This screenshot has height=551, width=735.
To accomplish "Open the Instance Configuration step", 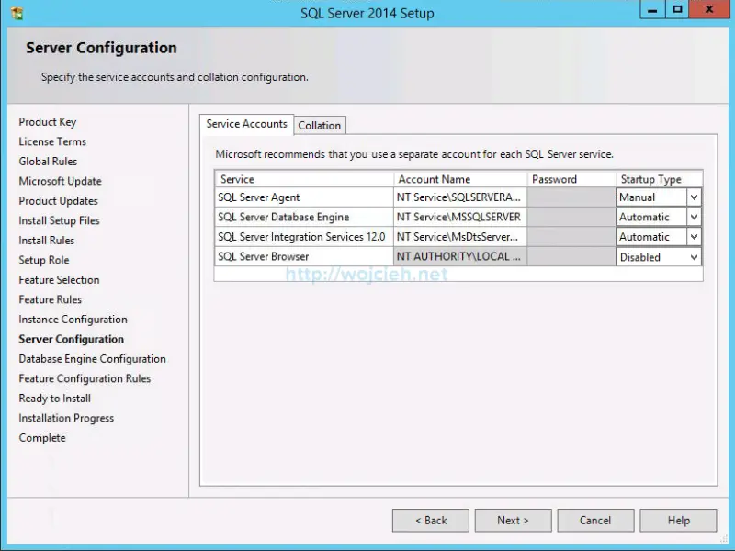I will click(71, 320).
